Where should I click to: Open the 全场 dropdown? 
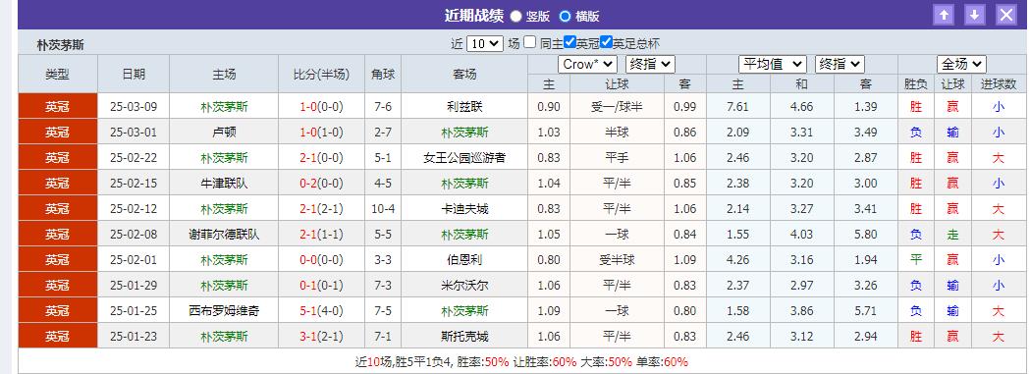(961, 65)
